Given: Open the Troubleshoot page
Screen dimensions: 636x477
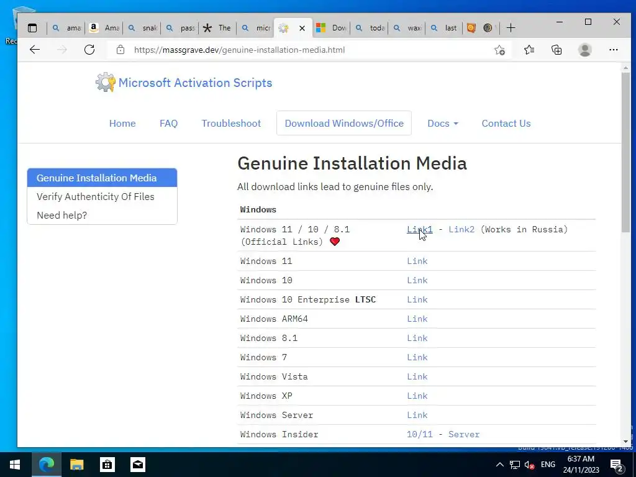Looking at the screenshot, I should 231,124.
